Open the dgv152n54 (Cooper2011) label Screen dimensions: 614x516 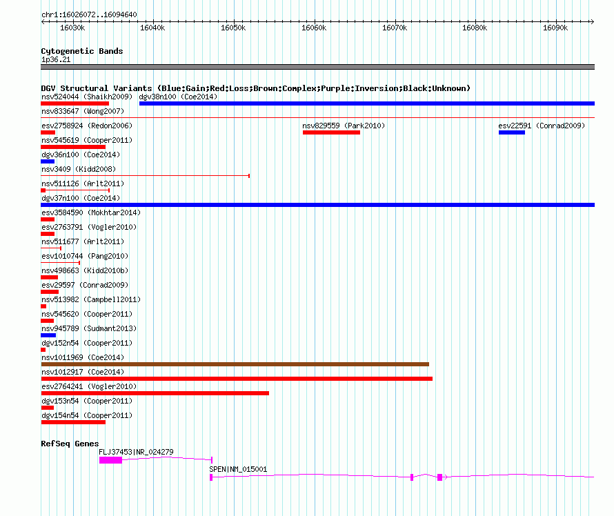[87, 343]
